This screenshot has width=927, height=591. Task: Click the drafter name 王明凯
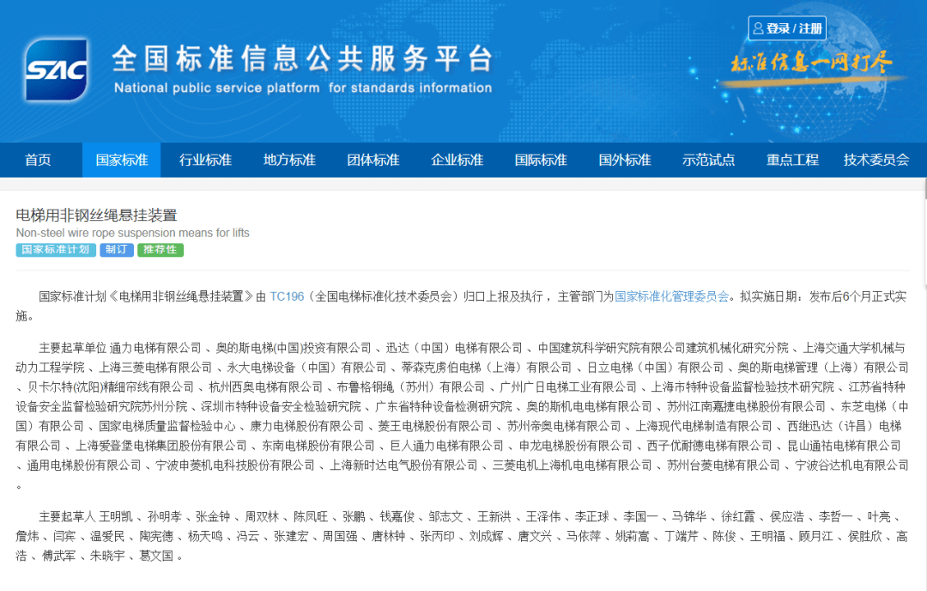[115, 516]
